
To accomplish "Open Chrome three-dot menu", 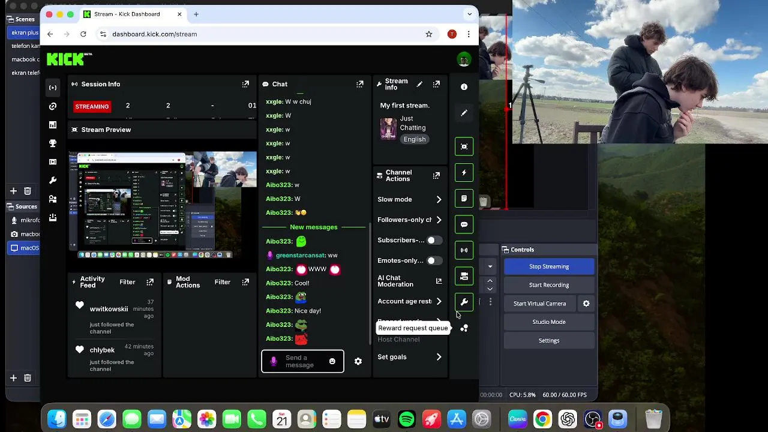I will coord(469,34).
